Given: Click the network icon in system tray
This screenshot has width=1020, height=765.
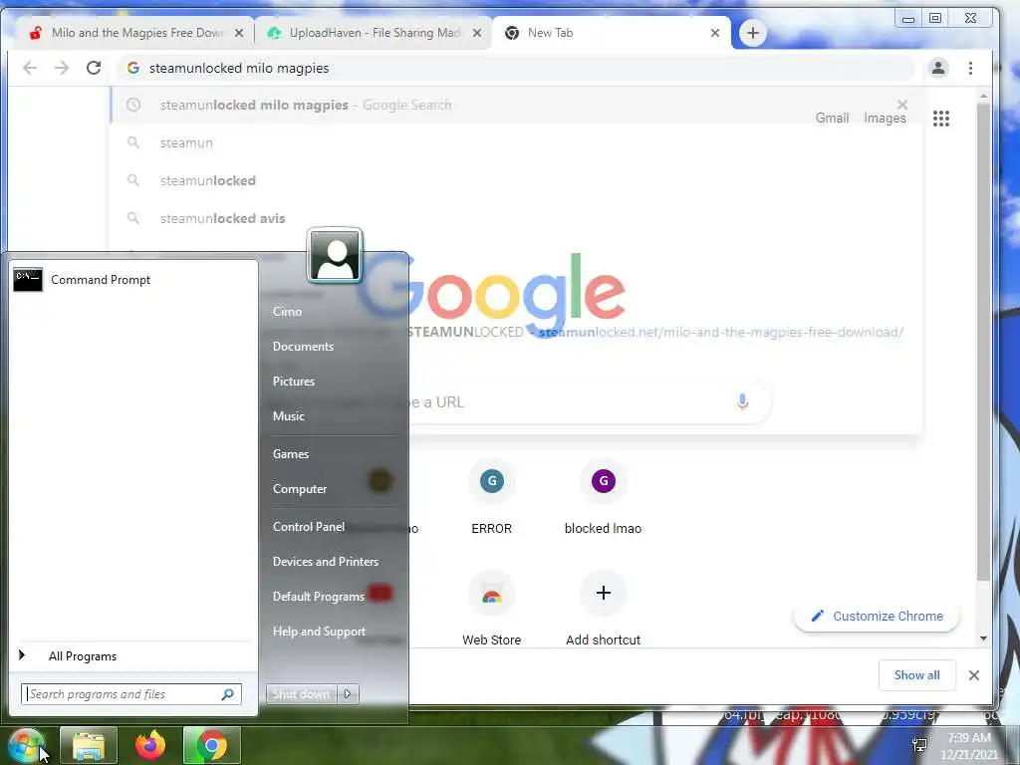Looking at the screenshot, I should click(919, 745).
